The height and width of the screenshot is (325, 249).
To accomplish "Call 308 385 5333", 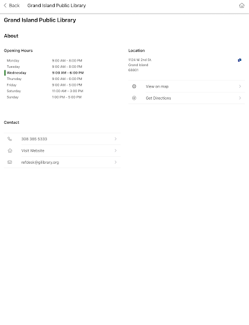I will pyautogui.click(x=62, y=139).
